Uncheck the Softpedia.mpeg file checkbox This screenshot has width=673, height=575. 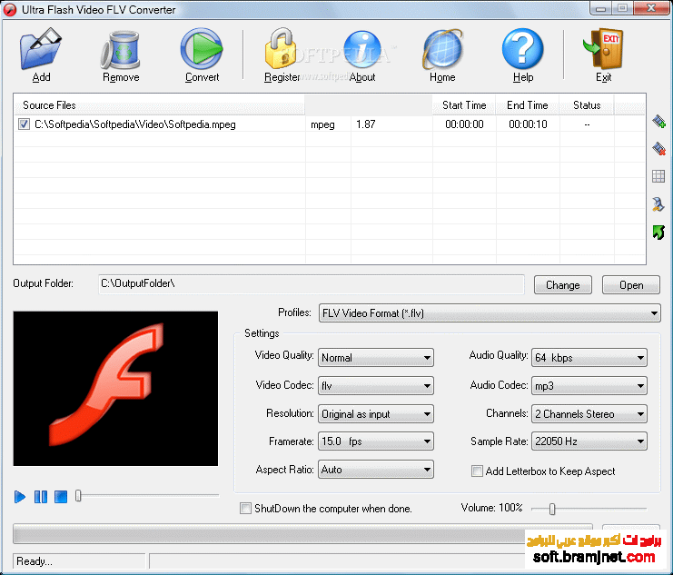24,124
